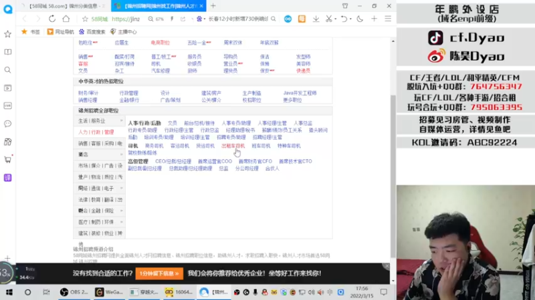Open a new tab with the plus
This screenshot has width=535, height=300.
[213, 6]
